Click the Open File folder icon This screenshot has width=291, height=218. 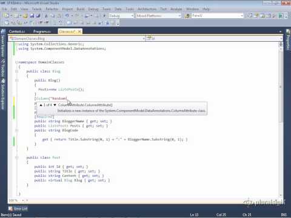(x=25, y=16)
